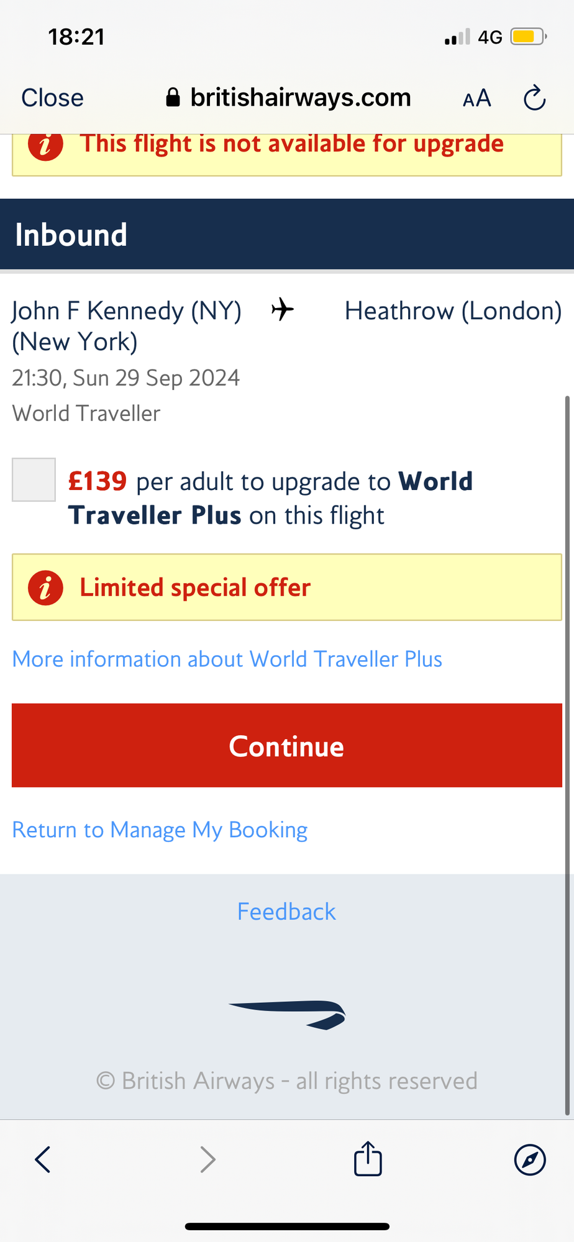
Task: Tap the britishairways.com address bar
Action: [288, 97]
